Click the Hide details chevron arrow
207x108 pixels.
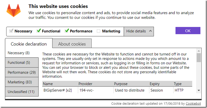(150, 31)
